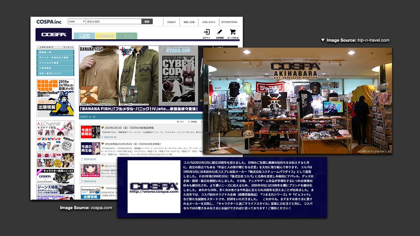Click the "Image Source: cospa.com" caption

pos(86,208)
